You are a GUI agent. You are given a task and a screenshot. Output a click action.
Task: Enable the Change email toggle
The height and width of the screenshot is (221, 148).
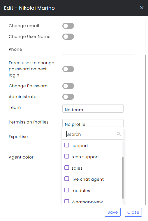[68, 26]
